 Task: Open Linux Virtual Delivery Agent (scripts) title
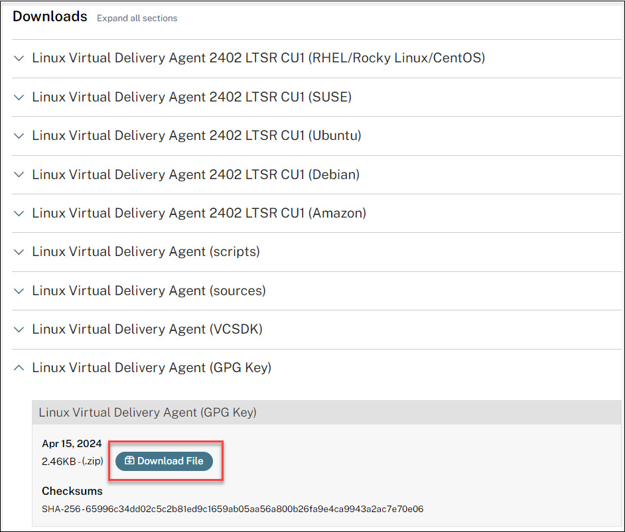tap(146, 252)
